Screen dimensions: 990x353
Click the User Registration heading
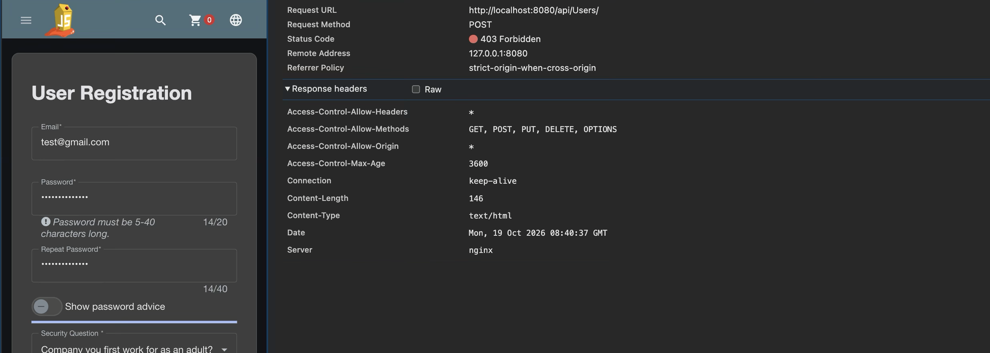[x=111, y=93]
